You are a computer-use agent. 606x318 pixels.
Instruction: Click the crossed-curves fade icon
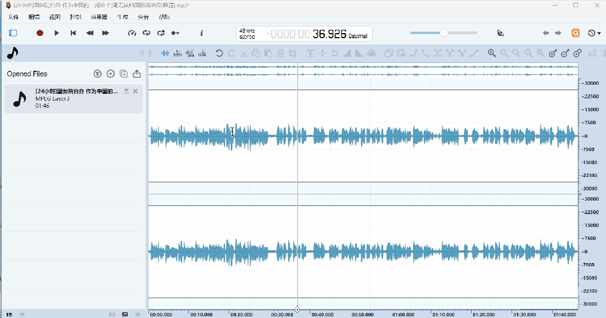click(x=438, y=53)
